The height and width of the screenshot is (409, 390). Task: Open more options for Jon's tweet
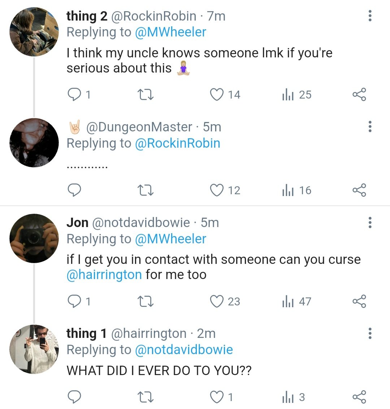tap(370, 222)
